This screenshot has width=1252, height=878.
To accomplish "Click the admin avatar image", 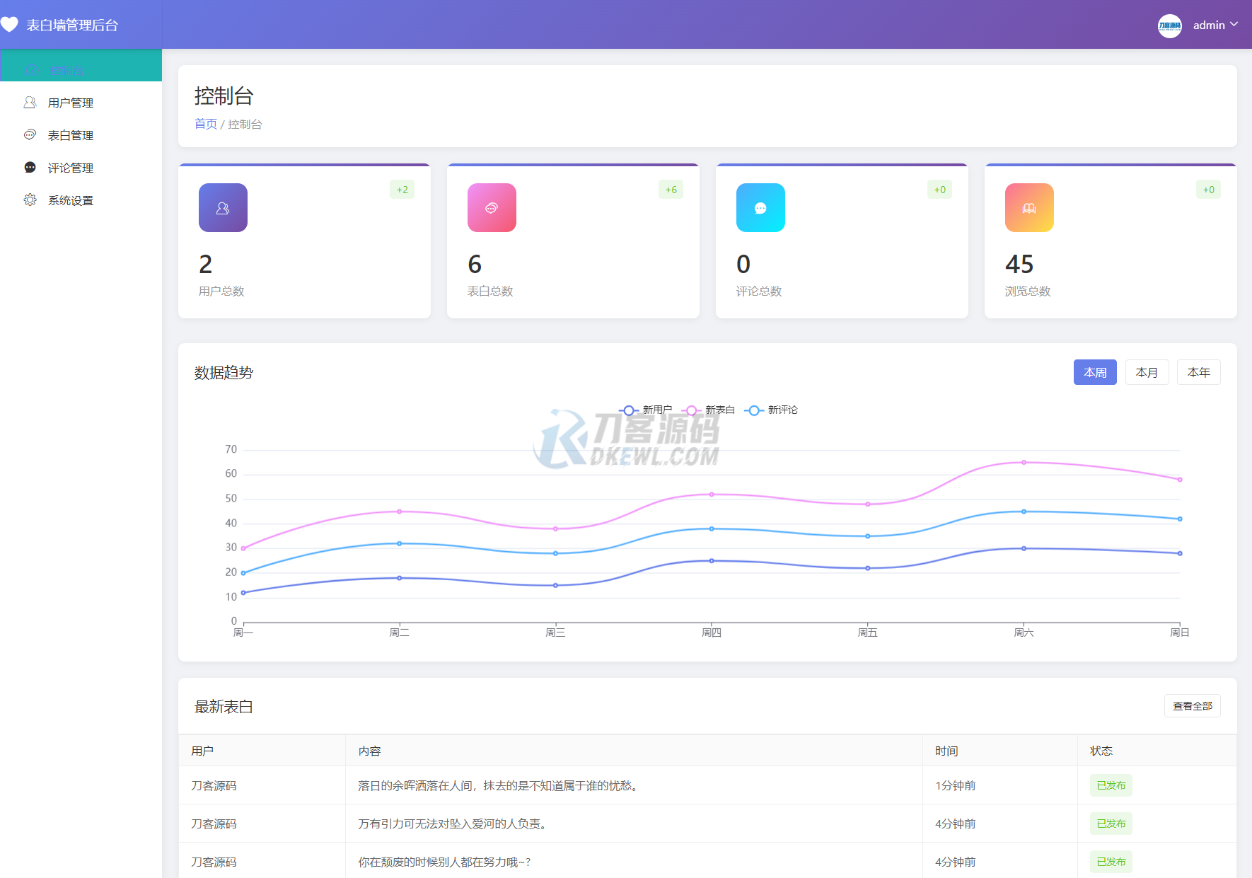I will click(x=1169, y=25).
